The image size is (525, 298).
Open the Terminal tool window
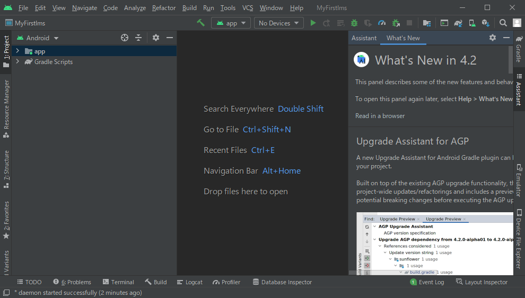click(119, 282)
